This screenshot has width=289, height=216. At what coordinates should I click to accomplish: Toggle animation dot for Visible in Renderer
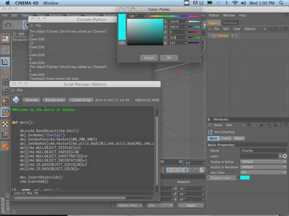point(209,167)
